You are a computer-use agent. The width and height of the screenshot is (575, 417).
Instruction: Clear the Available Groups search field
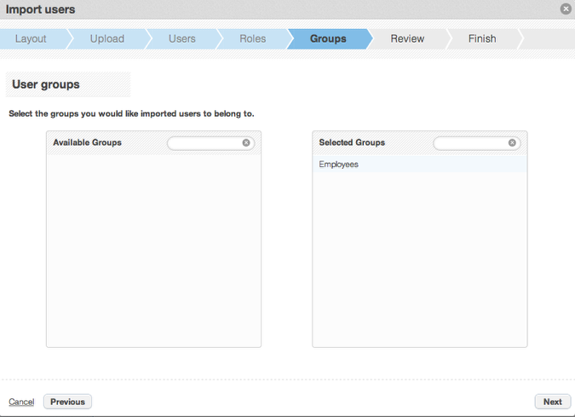[246, 142]
